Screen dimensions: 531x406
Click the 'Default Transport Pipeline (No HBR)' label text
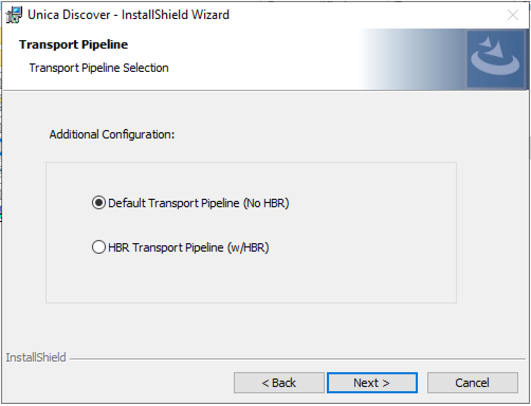(198, 203)
